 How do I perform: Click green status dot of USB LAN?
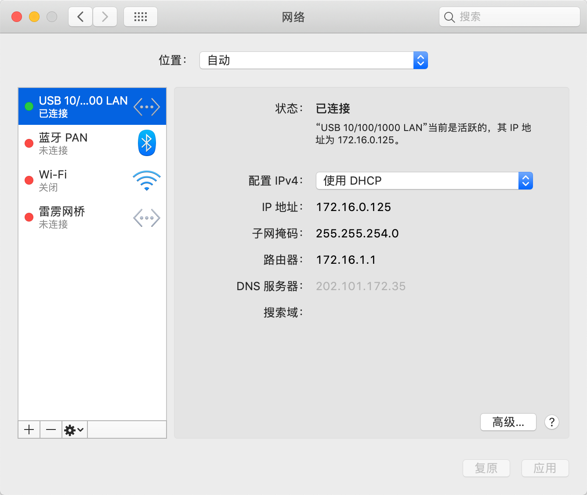[x=29, y=106]
